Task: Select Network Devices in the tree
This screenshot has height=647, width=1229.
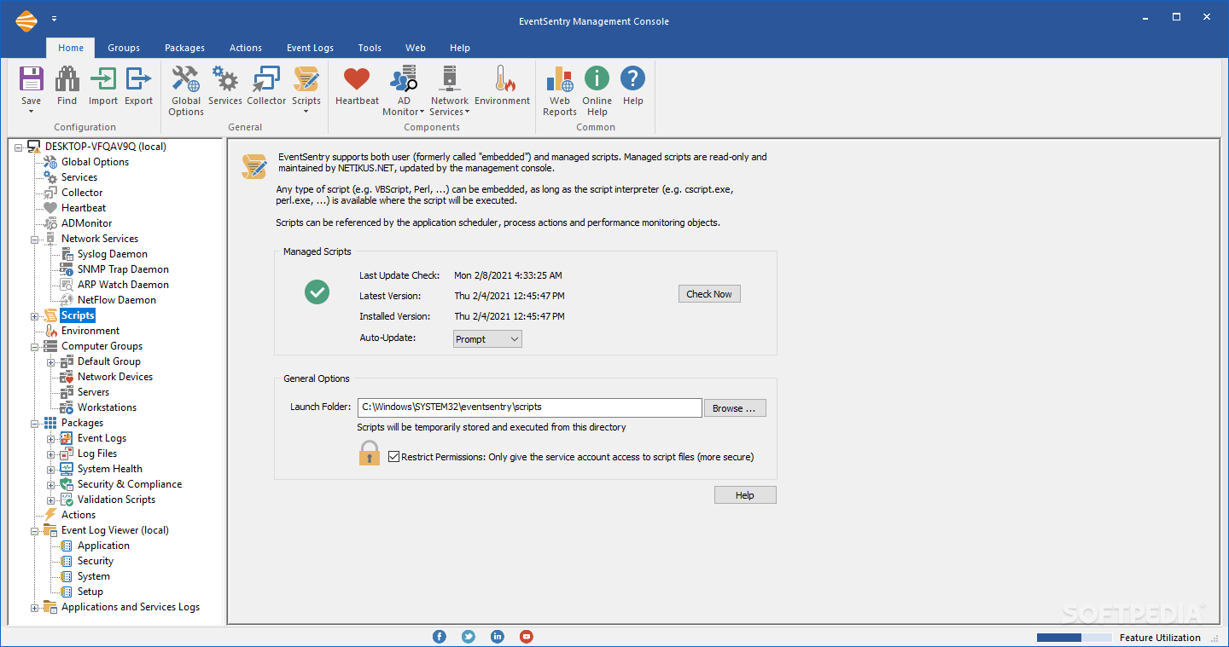Action: 115,377
